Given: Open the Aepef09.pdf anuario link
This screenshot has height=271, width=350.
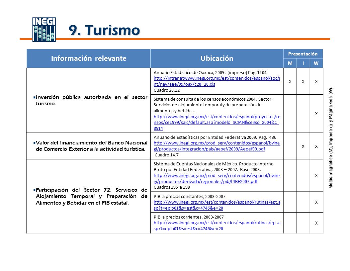Looking at the screenshot, I should tap(217, 146).
